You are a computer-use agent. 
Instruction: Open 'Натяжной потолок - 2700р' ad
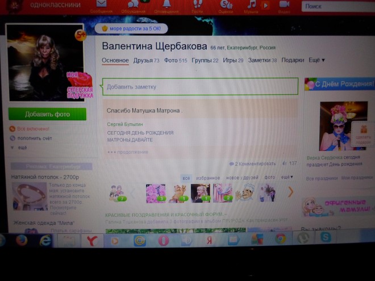(x=45, y=177)
